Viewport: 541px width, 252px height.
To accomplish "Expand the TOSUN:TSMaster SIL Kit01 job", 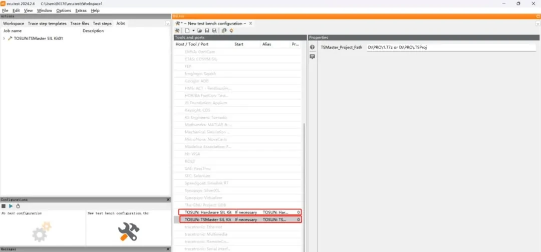I will pos(4,38).
